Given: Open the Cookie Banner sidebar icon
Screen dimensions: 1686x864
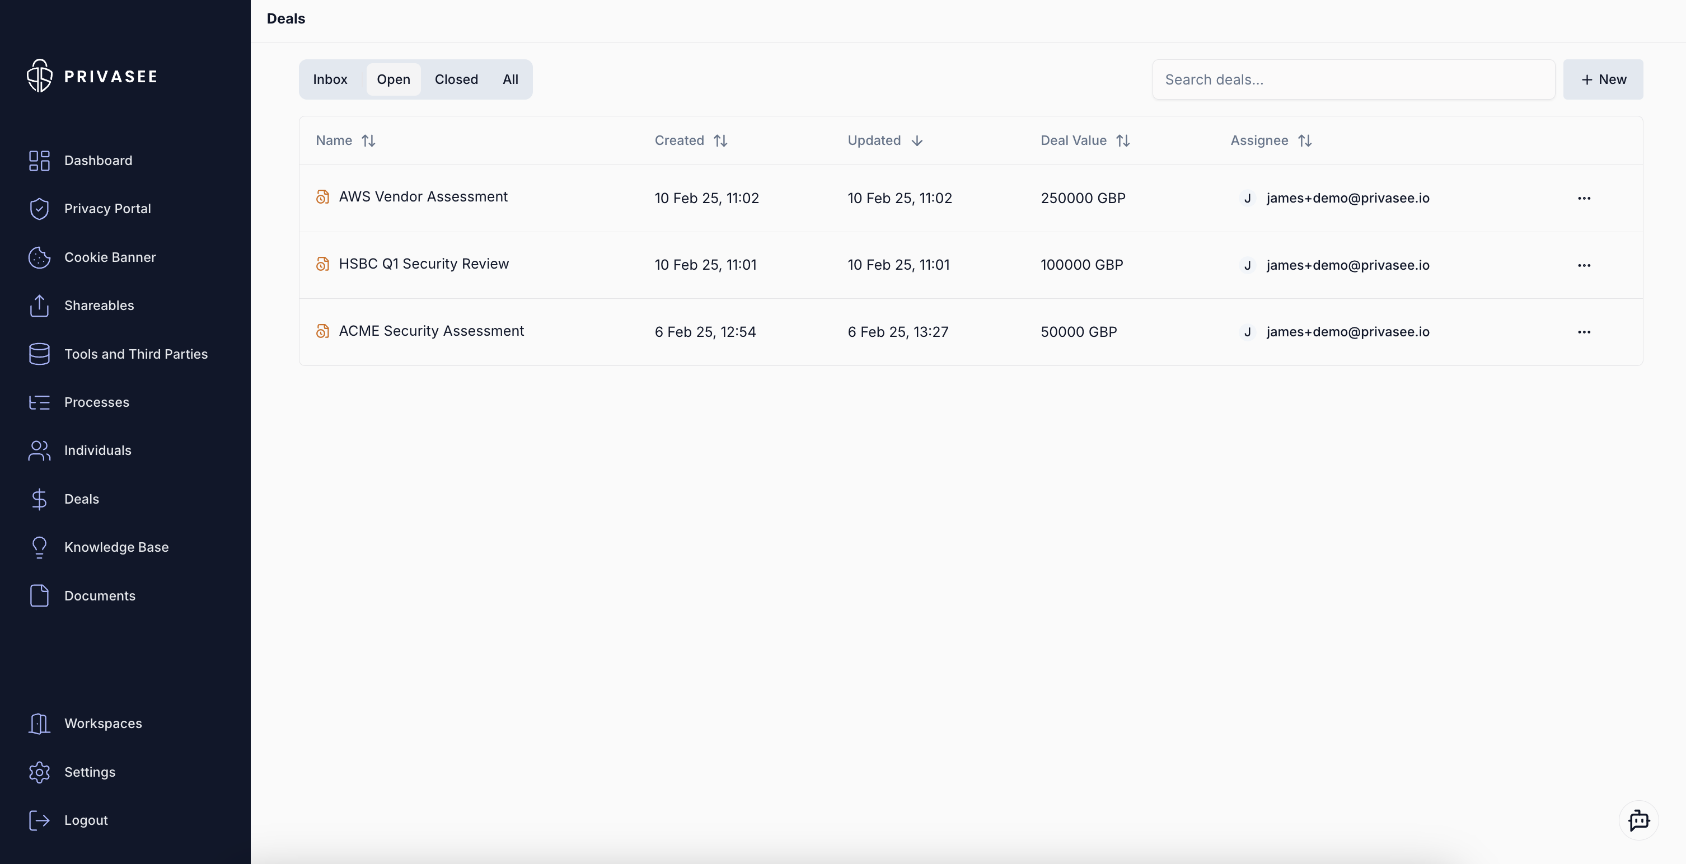Looking at the screenshot, I should (x=39, y=257).
